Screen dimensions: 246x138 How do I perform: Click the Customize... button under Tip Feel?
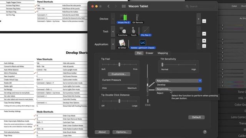(119, 74)
